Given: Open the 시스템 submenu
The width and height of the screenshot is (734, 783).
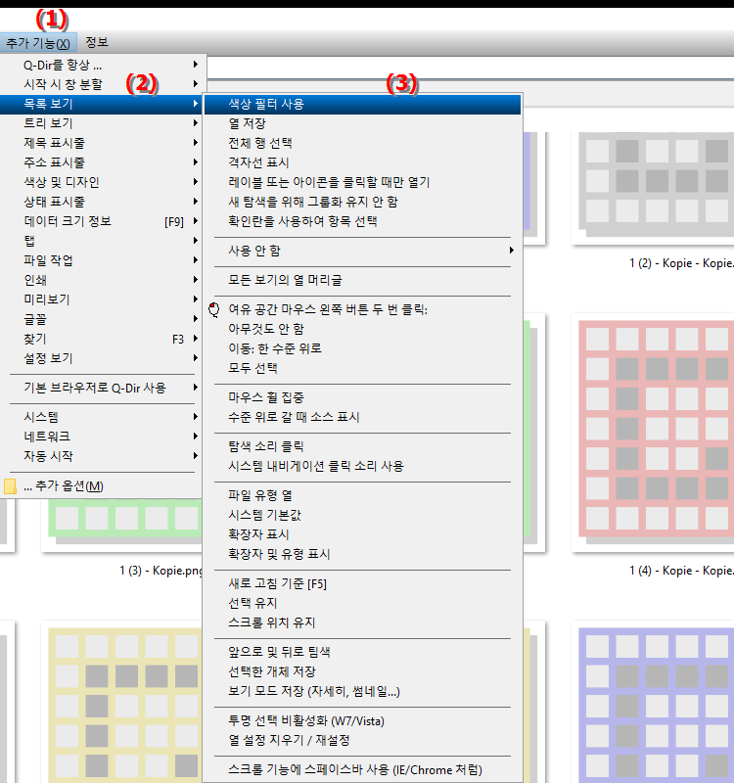Looking at the screenshot, I should click(103, 417).
